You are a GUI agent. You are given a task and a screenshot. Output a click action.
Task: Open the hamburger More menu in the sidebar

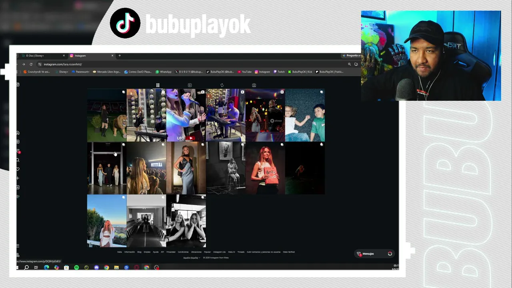[x=18, y=246]
